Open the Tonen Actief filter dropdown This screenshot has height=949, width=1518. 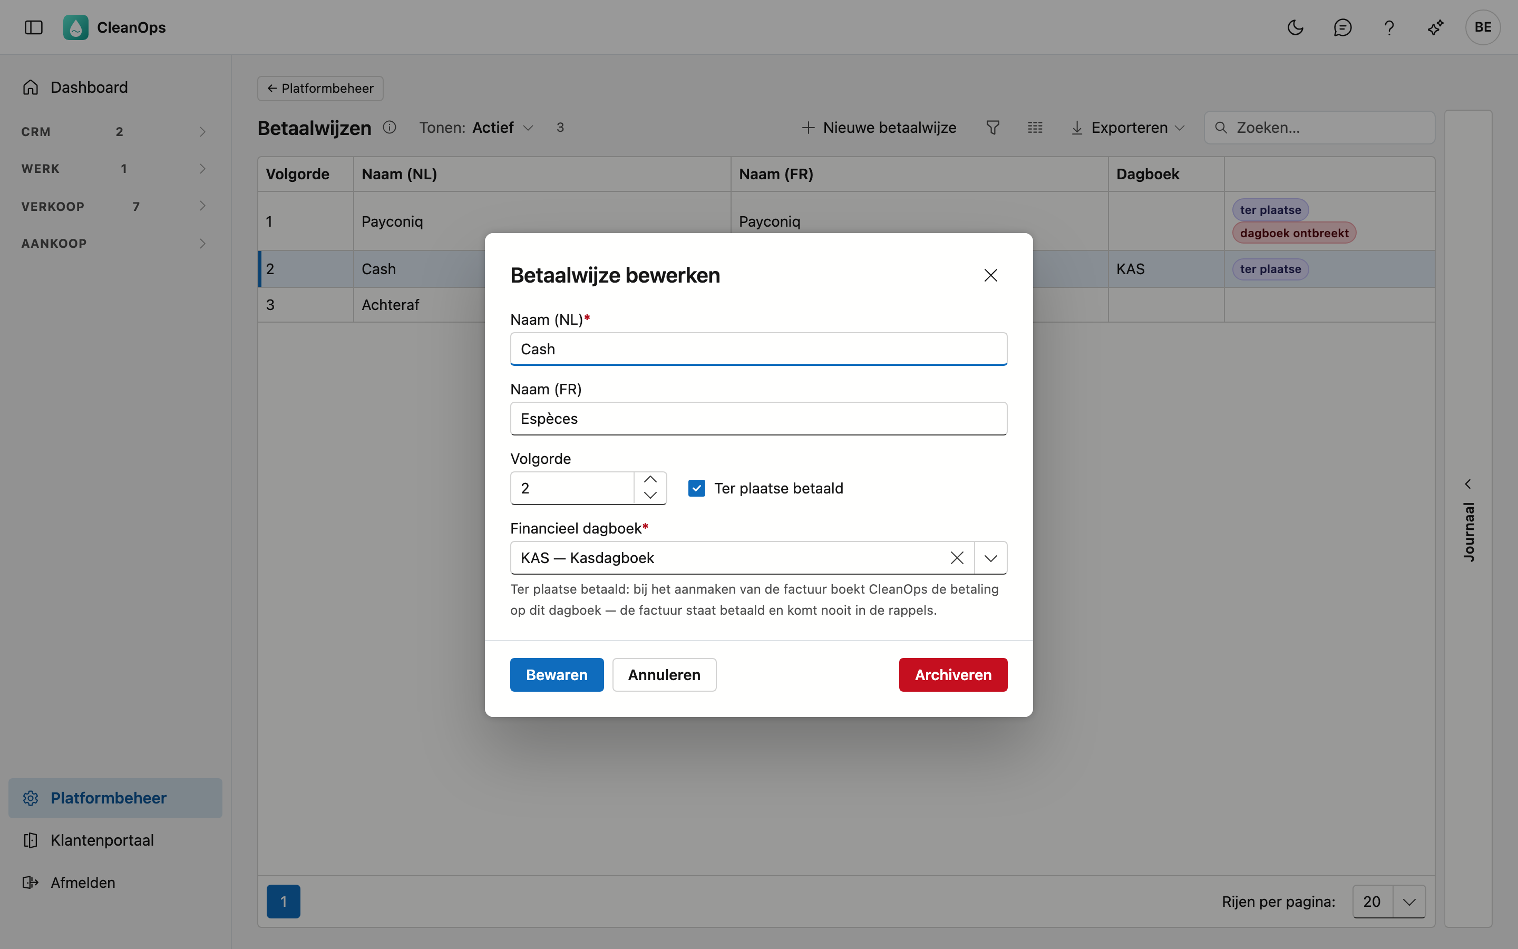[x=476, y=128]
